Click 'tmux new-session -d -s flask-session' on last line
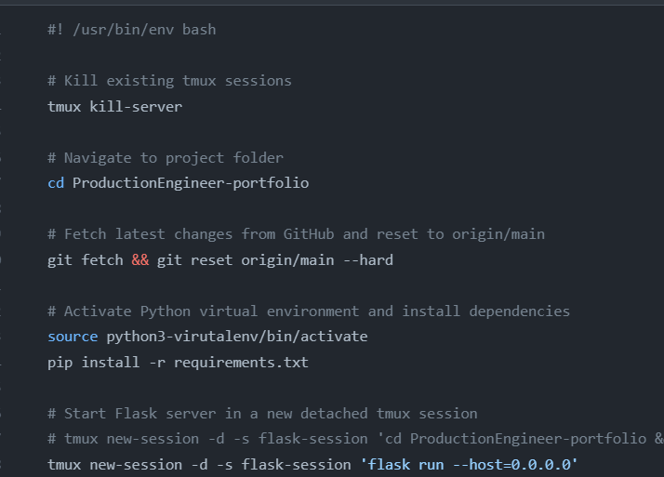 pos(199,465)
